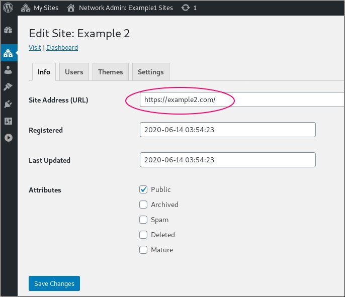Screen dimensions: 345x297
Task: Open the Dashboard gauge icon in sidebar
Action: [x=8, y=30]
